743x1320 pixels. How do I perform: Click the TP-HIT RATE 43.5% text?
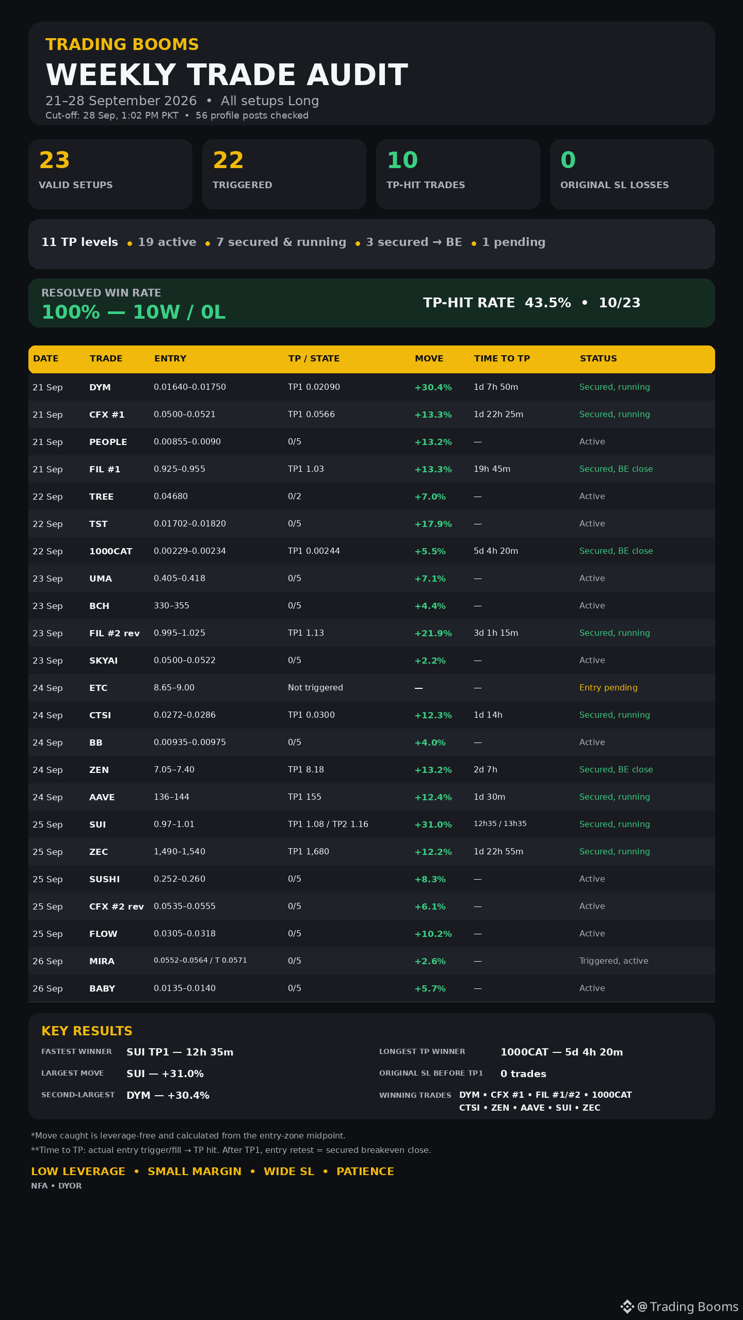[497, 303]
